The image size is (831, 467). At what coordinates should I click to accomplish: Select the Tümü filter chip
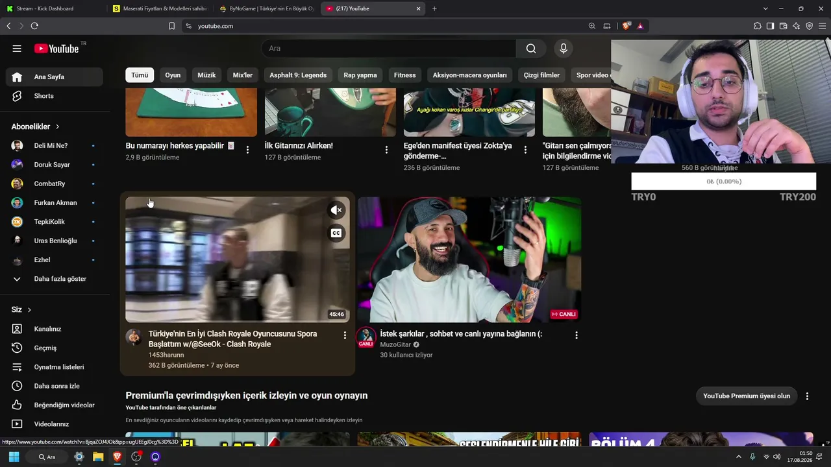tap(140, 75)
